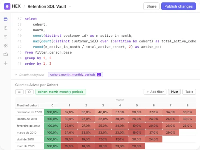
Task: Click code line 37 select keyword
Action: click(x=31, y=19)
